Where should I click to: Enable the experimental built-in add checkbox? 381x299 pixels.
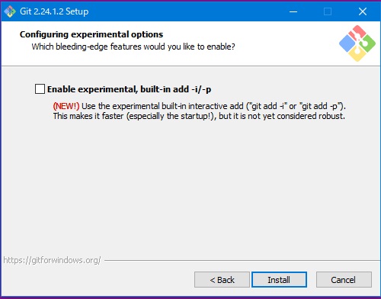40,89
